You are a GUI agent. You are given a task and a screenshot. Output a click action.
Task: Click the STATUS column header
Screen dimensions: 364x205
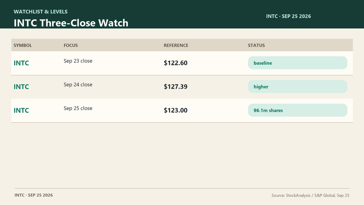(x=256, y=45)
